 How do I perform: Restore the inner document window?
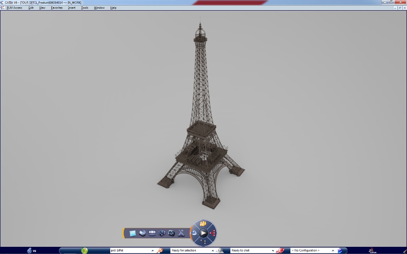tap(400, 8)
